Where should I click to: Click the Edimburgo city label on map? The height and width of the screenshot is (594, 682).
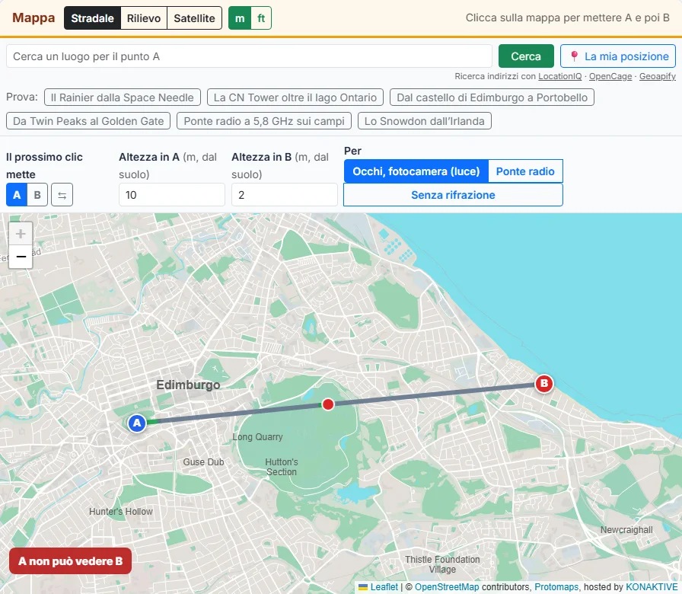188,385
